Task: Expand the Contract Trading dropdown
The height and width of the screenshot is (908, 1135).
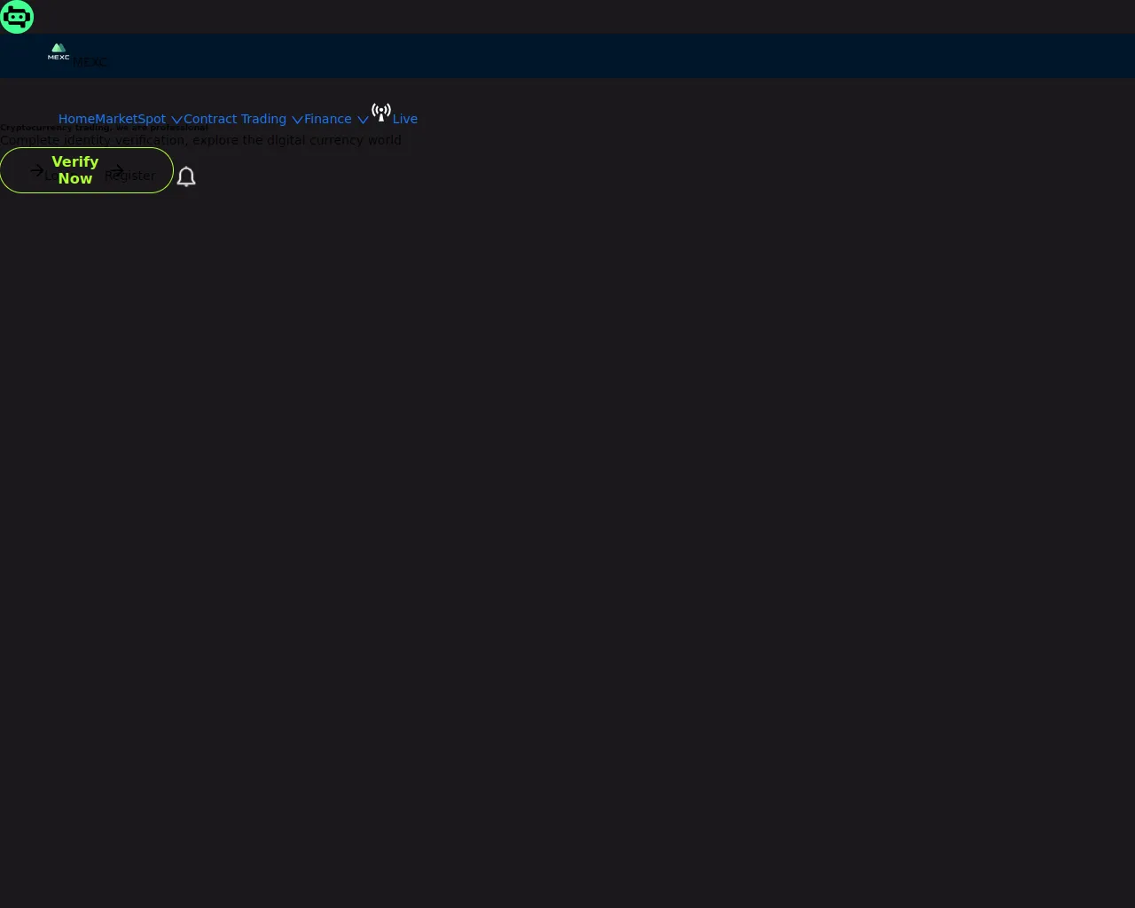Action: (243, 119)
